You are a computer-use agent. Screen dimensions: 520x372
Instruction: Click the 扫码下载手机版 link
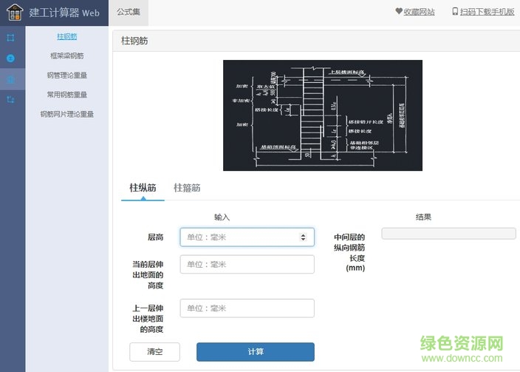pos(487,12)
